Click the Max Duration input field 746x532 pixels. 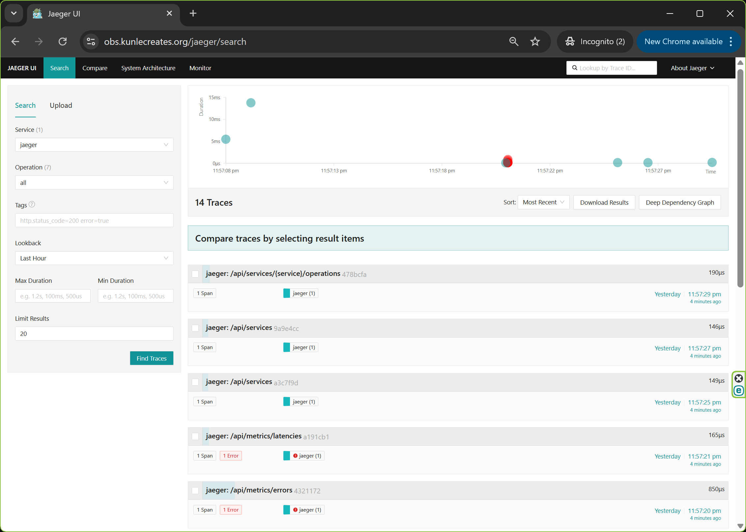tap(53, 296)
